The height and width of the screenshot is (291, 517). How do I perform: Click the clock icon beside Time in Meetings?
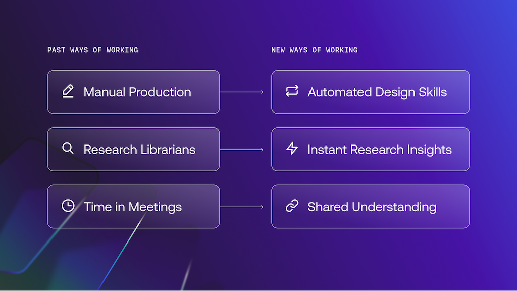pyautogui.click(x=68, y=206)
